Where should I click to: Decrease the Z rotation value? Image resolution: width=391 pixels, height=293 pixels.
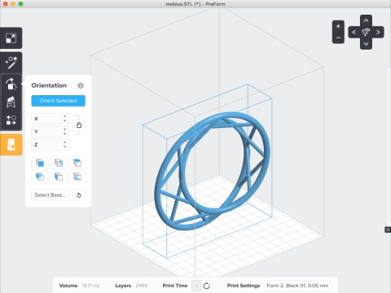click(64, 146)
